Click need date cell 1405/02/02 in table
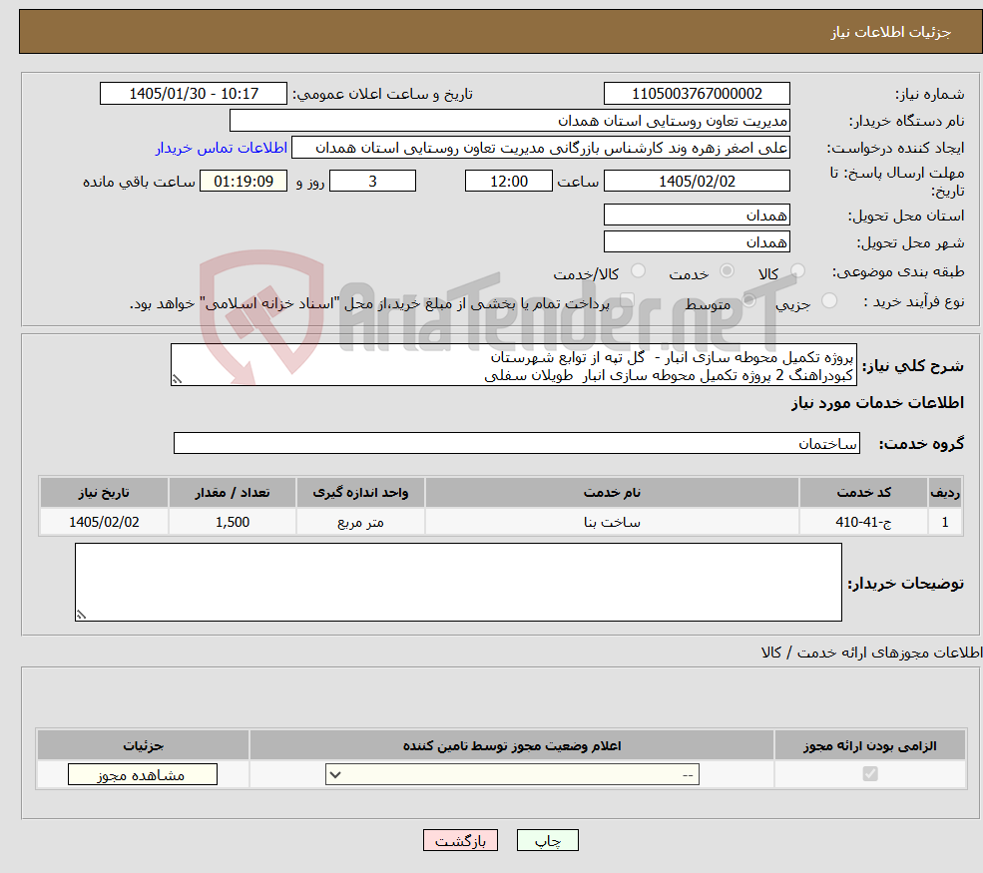This screenshot has width=983, height=873. (x=104, y=522)
